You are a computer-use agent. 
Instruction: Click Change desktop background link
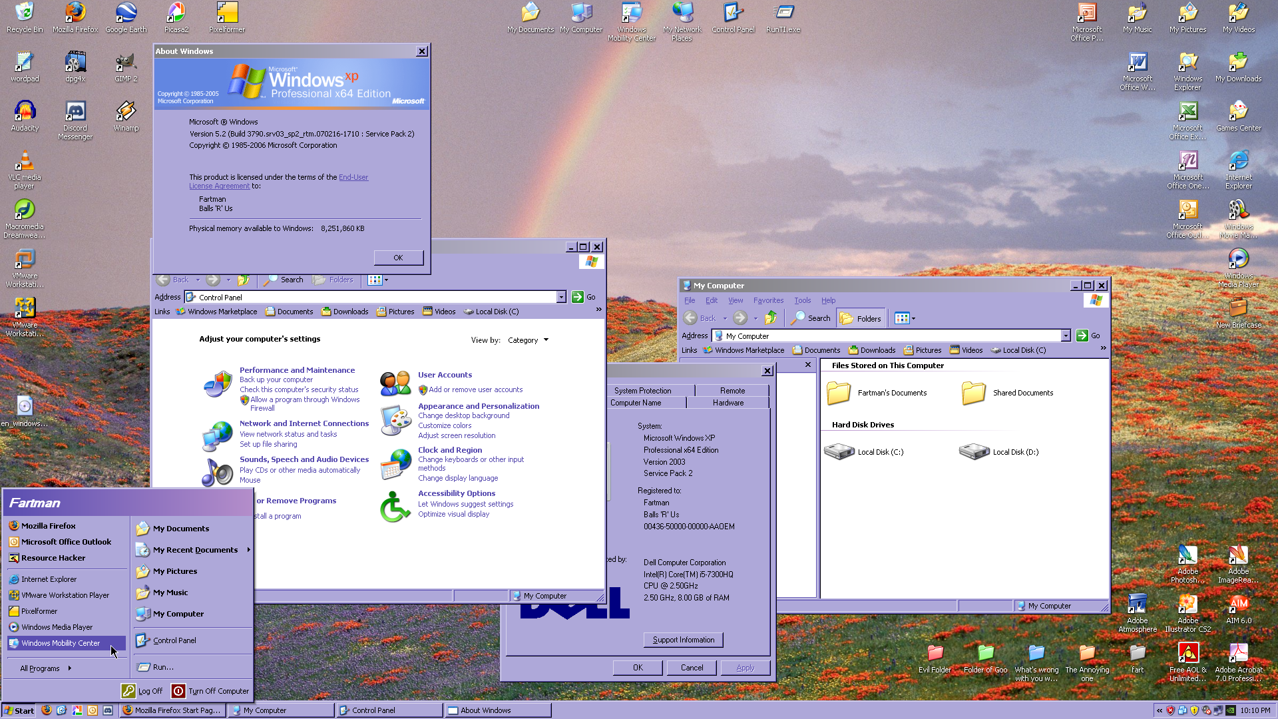click(463, 415)
